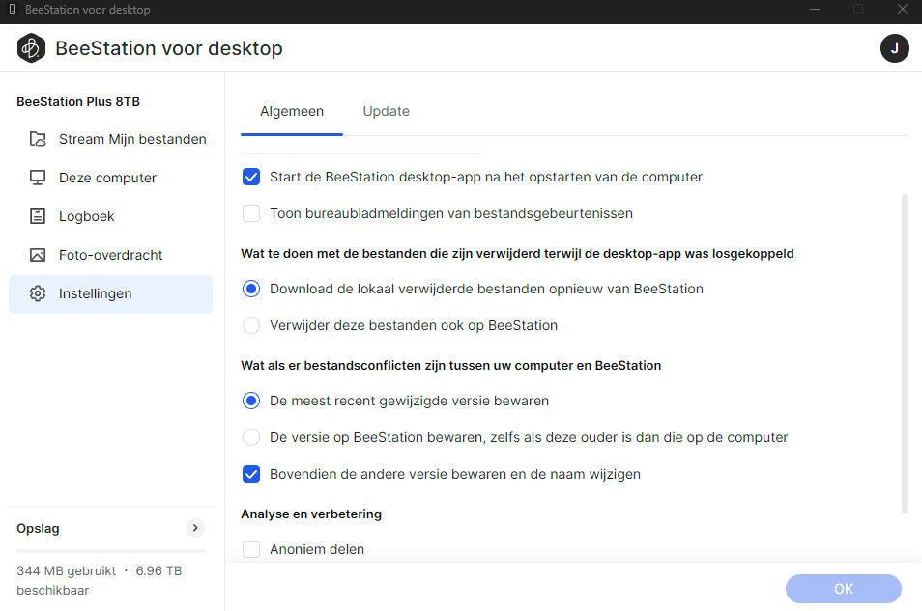
Task: Go to Deze computer
Action: [x=110, y=178]
